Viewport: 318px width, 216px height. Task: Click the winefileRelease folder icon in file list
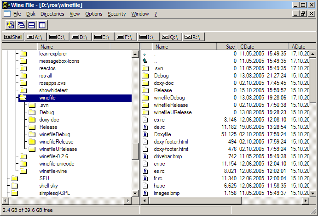pyautogui.click(x=145, y=105)
